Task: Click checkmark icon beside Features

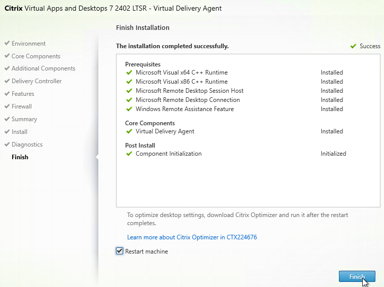Action: point(7,93)
